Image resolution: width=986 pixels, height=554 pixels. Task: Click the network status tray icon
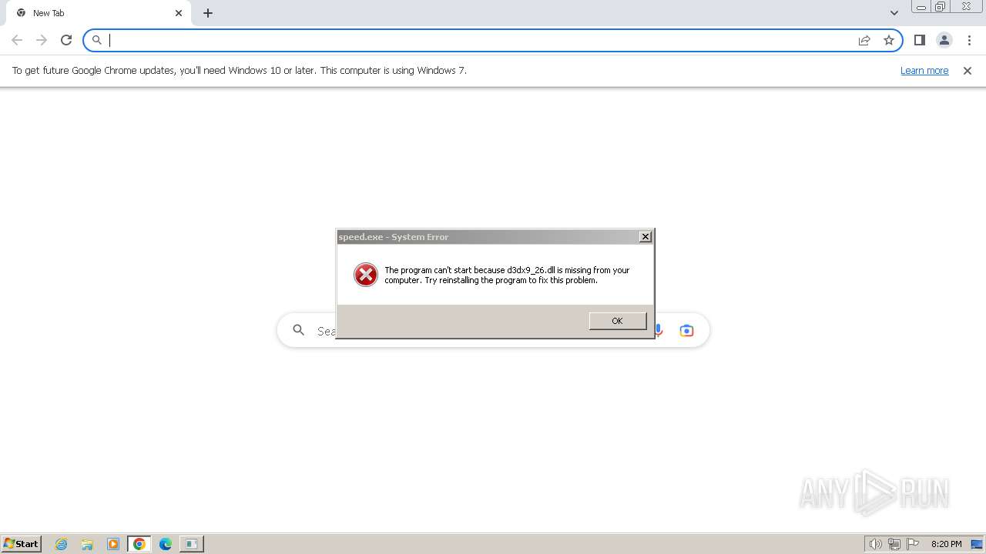point(894,544)
